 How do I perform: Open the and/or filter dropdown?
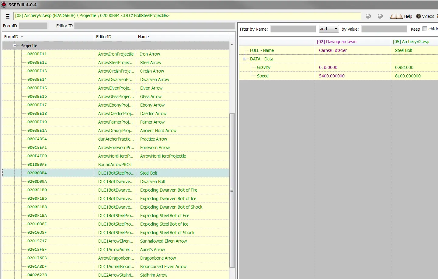point(328,29)
